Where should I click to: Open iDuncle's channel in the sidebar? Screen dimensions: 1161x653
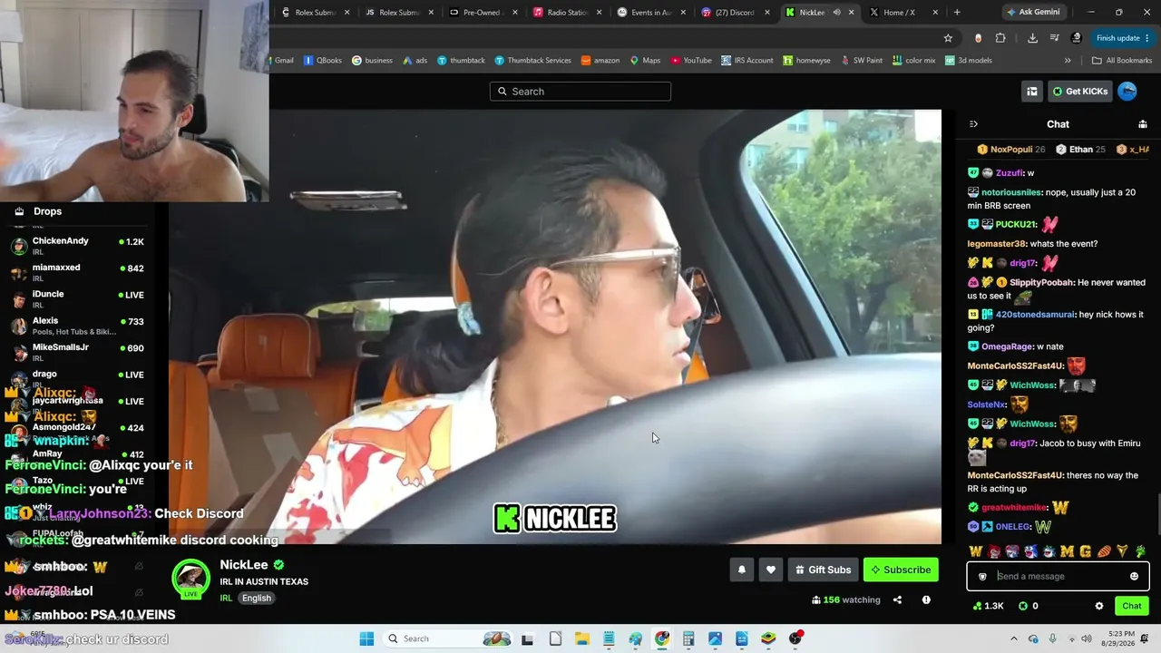coord(78,298)
